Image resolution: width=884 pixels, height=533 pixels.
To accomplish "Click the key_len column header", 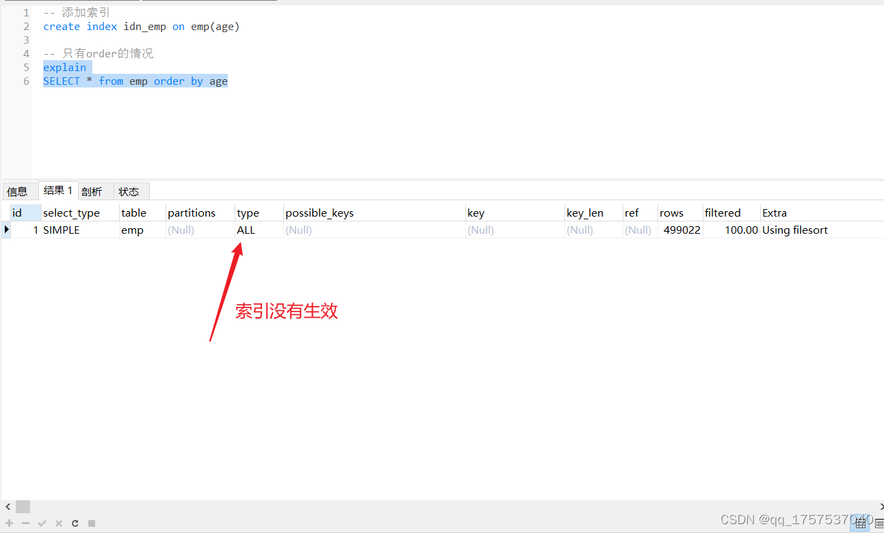I will (594, 213).
